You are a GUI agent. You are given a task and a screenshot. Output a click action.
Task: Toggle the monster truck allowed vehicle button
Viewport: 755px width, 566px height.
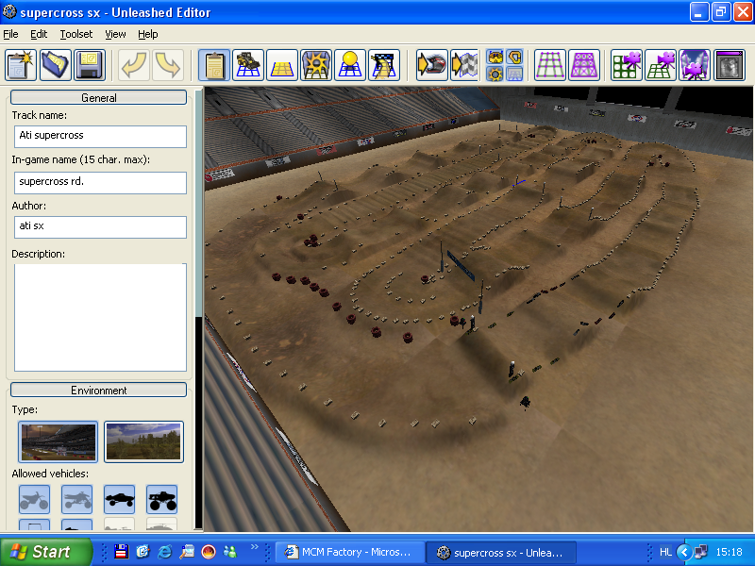[x=162, y=499]
